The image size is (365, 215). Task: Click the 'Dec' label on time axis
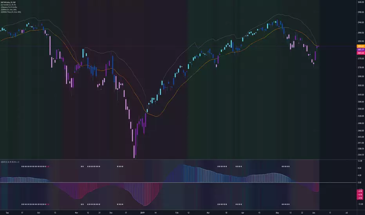(x=111, y=213)
